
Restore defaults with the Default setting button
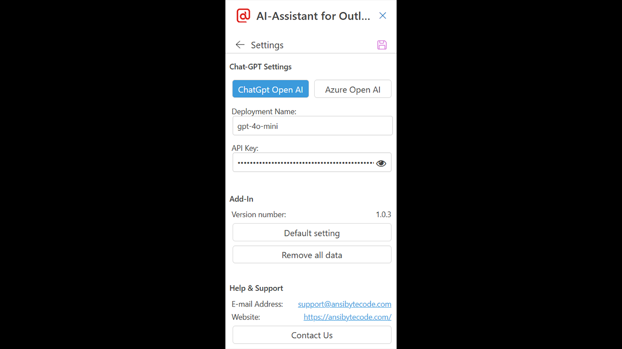(312, 233)
